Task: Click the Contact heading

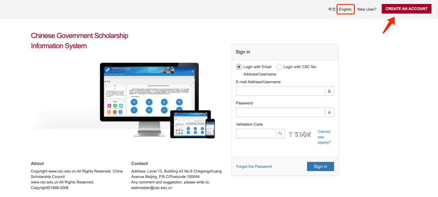Action: pos(140,163)
